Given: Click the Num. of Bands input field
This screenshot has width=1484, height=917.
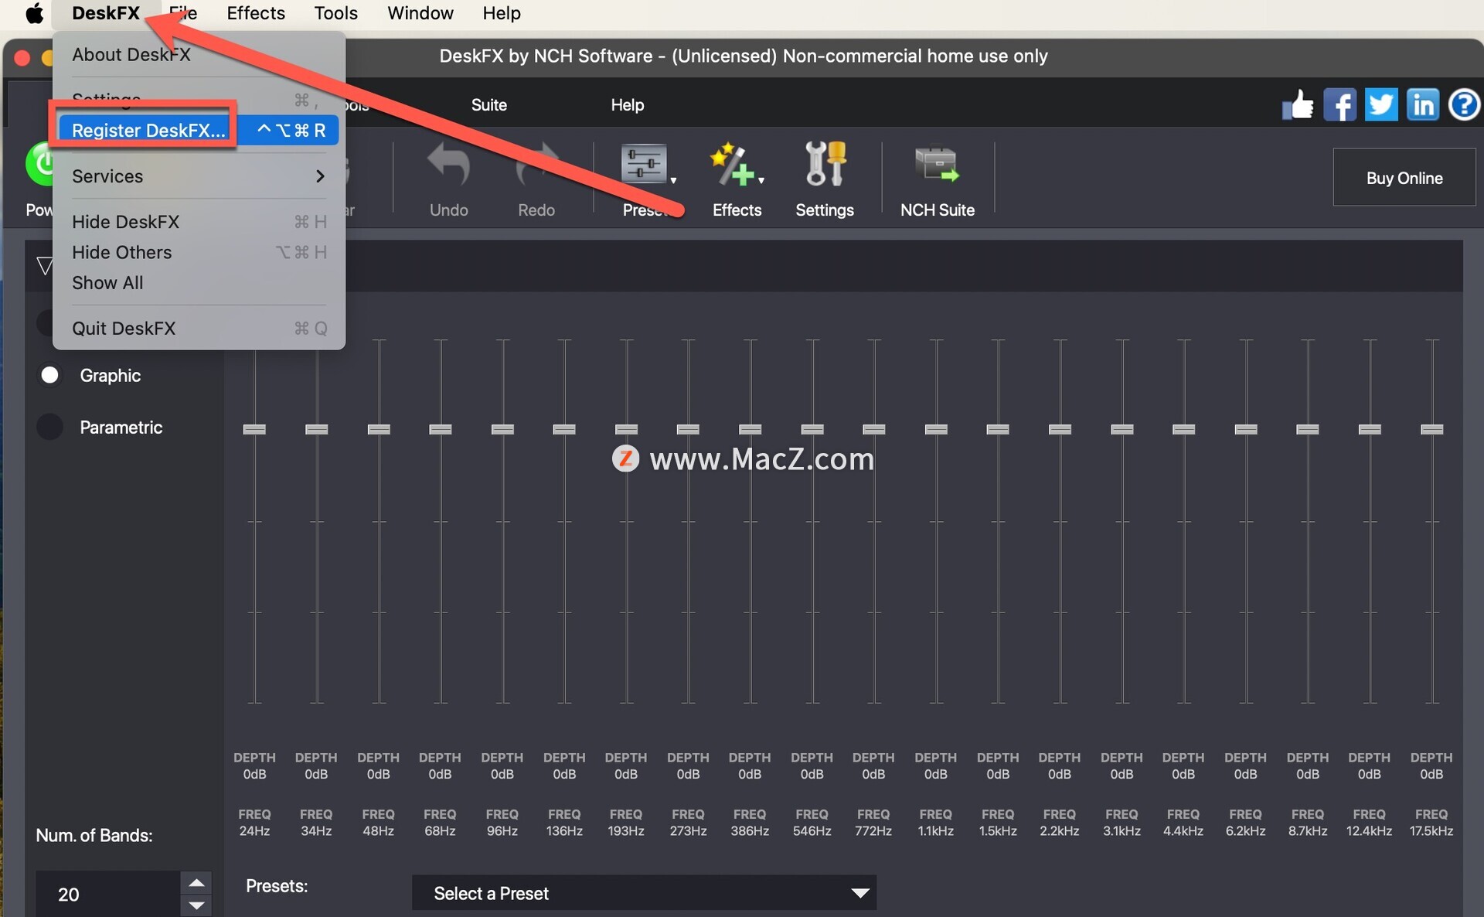Looking at the screenshot, I should coord(108,894).
